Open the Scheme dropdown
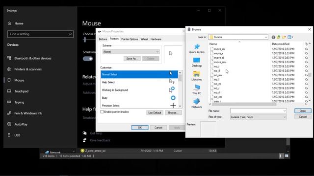 pyautogui.click(x=131, y=52)
